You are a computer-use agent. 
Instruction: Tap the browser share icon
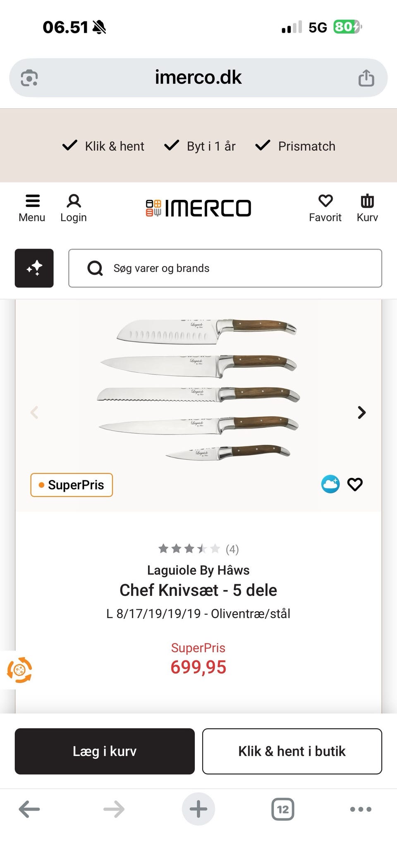point(366,78)
